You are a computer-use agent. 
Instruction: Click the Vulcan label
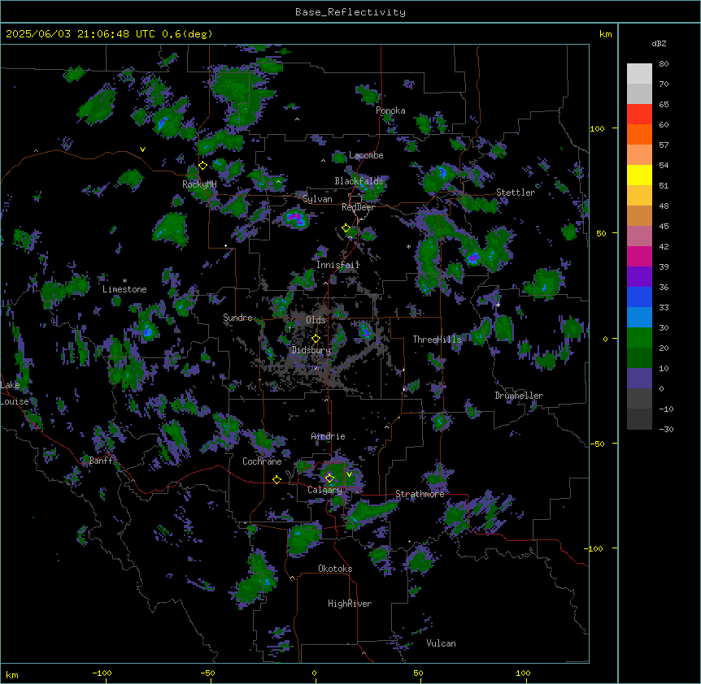(x=442, y=643)
